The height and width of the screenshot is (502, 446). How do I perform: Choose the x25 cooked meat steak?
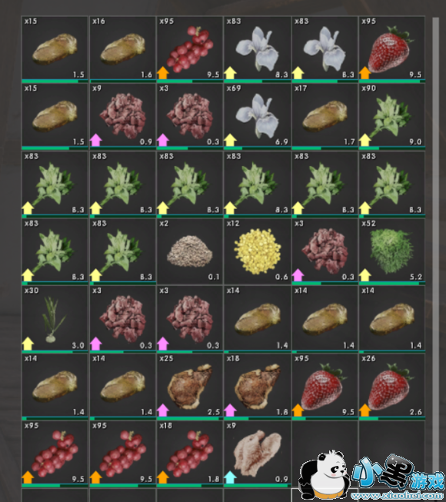coord(190,386)
